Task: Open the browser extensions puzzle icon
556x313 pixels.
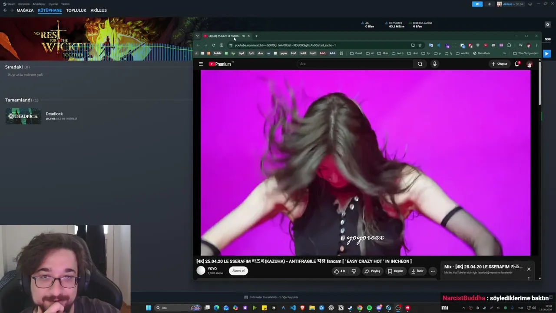Action: (x=509, y=45)
